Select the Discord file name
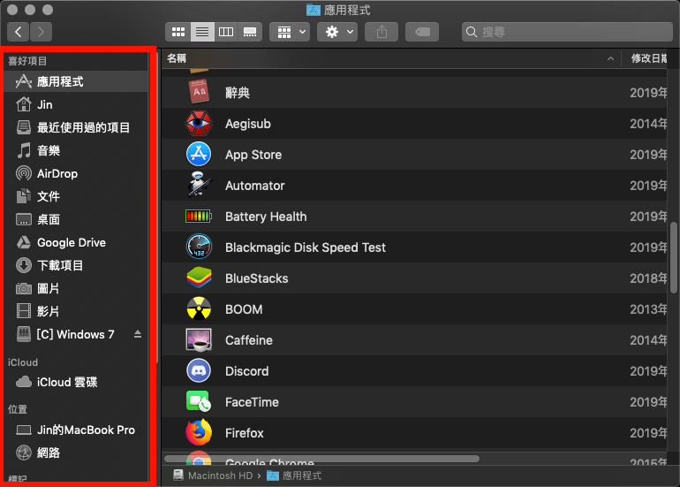680x487 pixels. tap(246, 371)
